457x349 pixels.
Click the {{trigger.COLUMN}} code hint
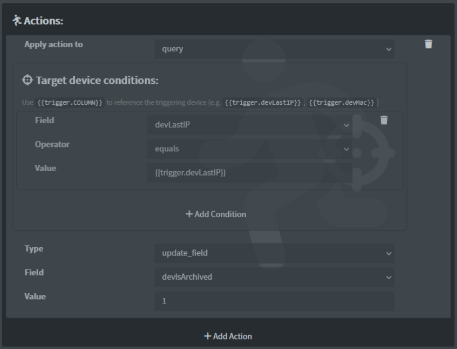pyautogui.click(x=70, y=102)
